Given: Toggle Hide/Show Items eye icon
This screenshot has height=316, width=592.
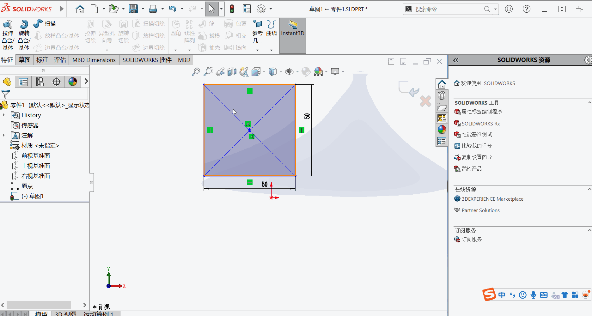Looking at the screenshot, I should pyautogui.click(x=289, y=72).
